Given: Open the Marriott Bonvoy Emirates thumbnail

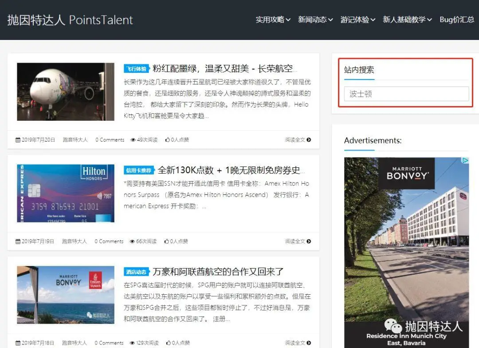Looking at the screenshot, I should tap(66, 295).
